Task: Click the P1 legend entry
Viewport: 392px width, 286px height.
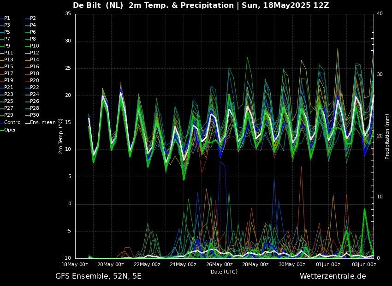Action: click(7, 18)
